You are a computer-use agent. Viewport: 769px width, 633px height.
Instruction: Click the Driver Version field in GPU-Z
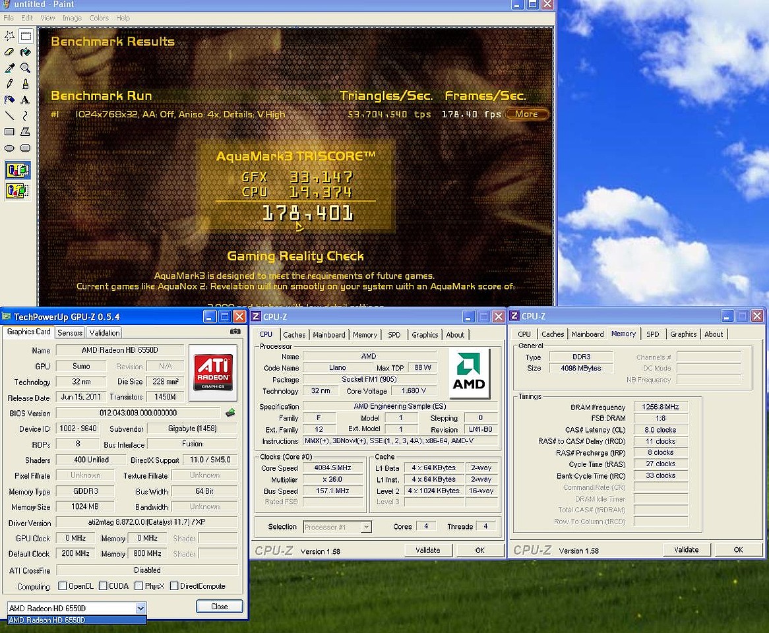coord(146,522)
